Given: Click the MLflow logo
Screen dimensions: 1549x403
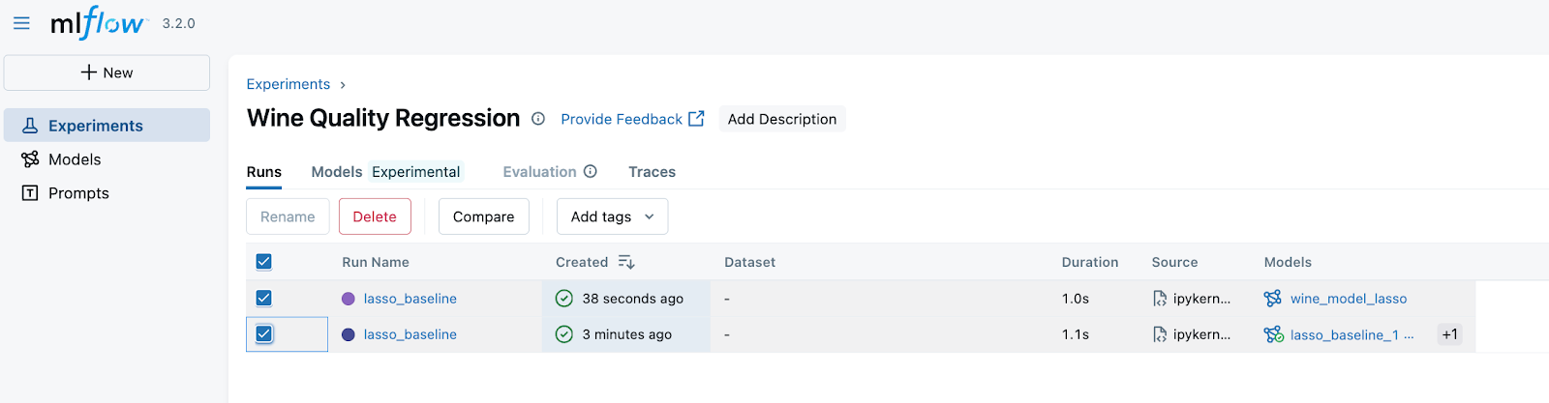Looking at the screenshot, I should coord(98,23).
